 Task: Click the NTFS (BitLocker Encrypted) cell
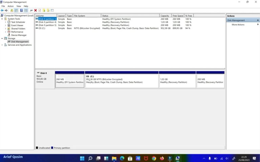tap(87, 28)
